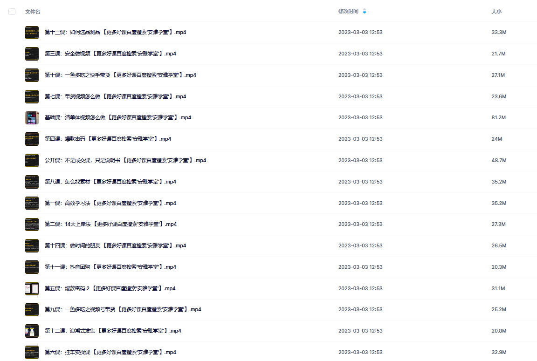Open the file 第八课：怎么找素材 .mp4
537x361 pixels.
click(110, 182)
